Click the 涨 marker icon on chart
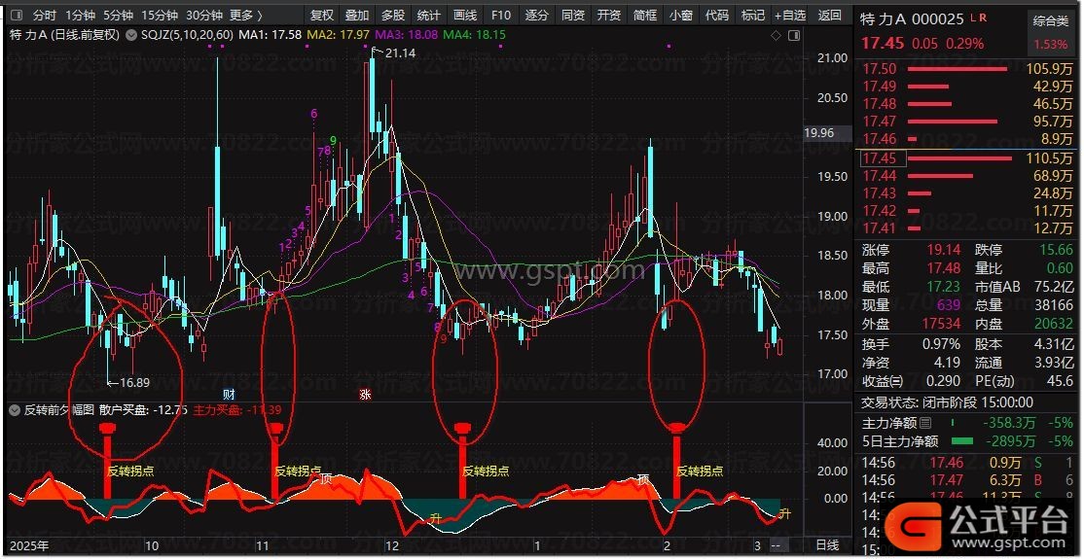1084x559 pixels. [365, 394]
